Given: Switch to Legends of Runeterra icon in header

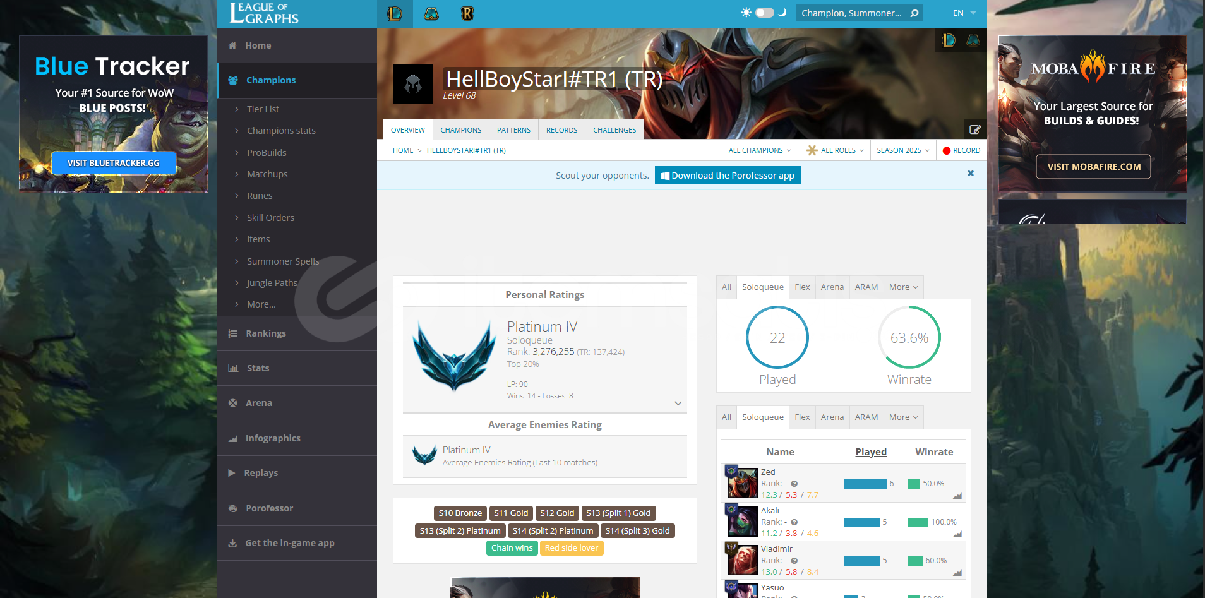Looking at the screenshot, I should (x=467, y=13).
